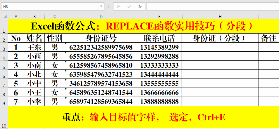Select ID cell 655585267895645856

pos(101,56)
